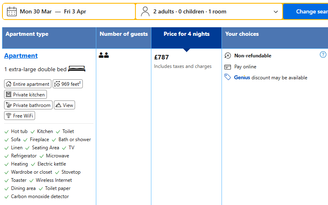Click the Entire apartment badge
Screen dimensions: 328x205
(x=28, y=84)
